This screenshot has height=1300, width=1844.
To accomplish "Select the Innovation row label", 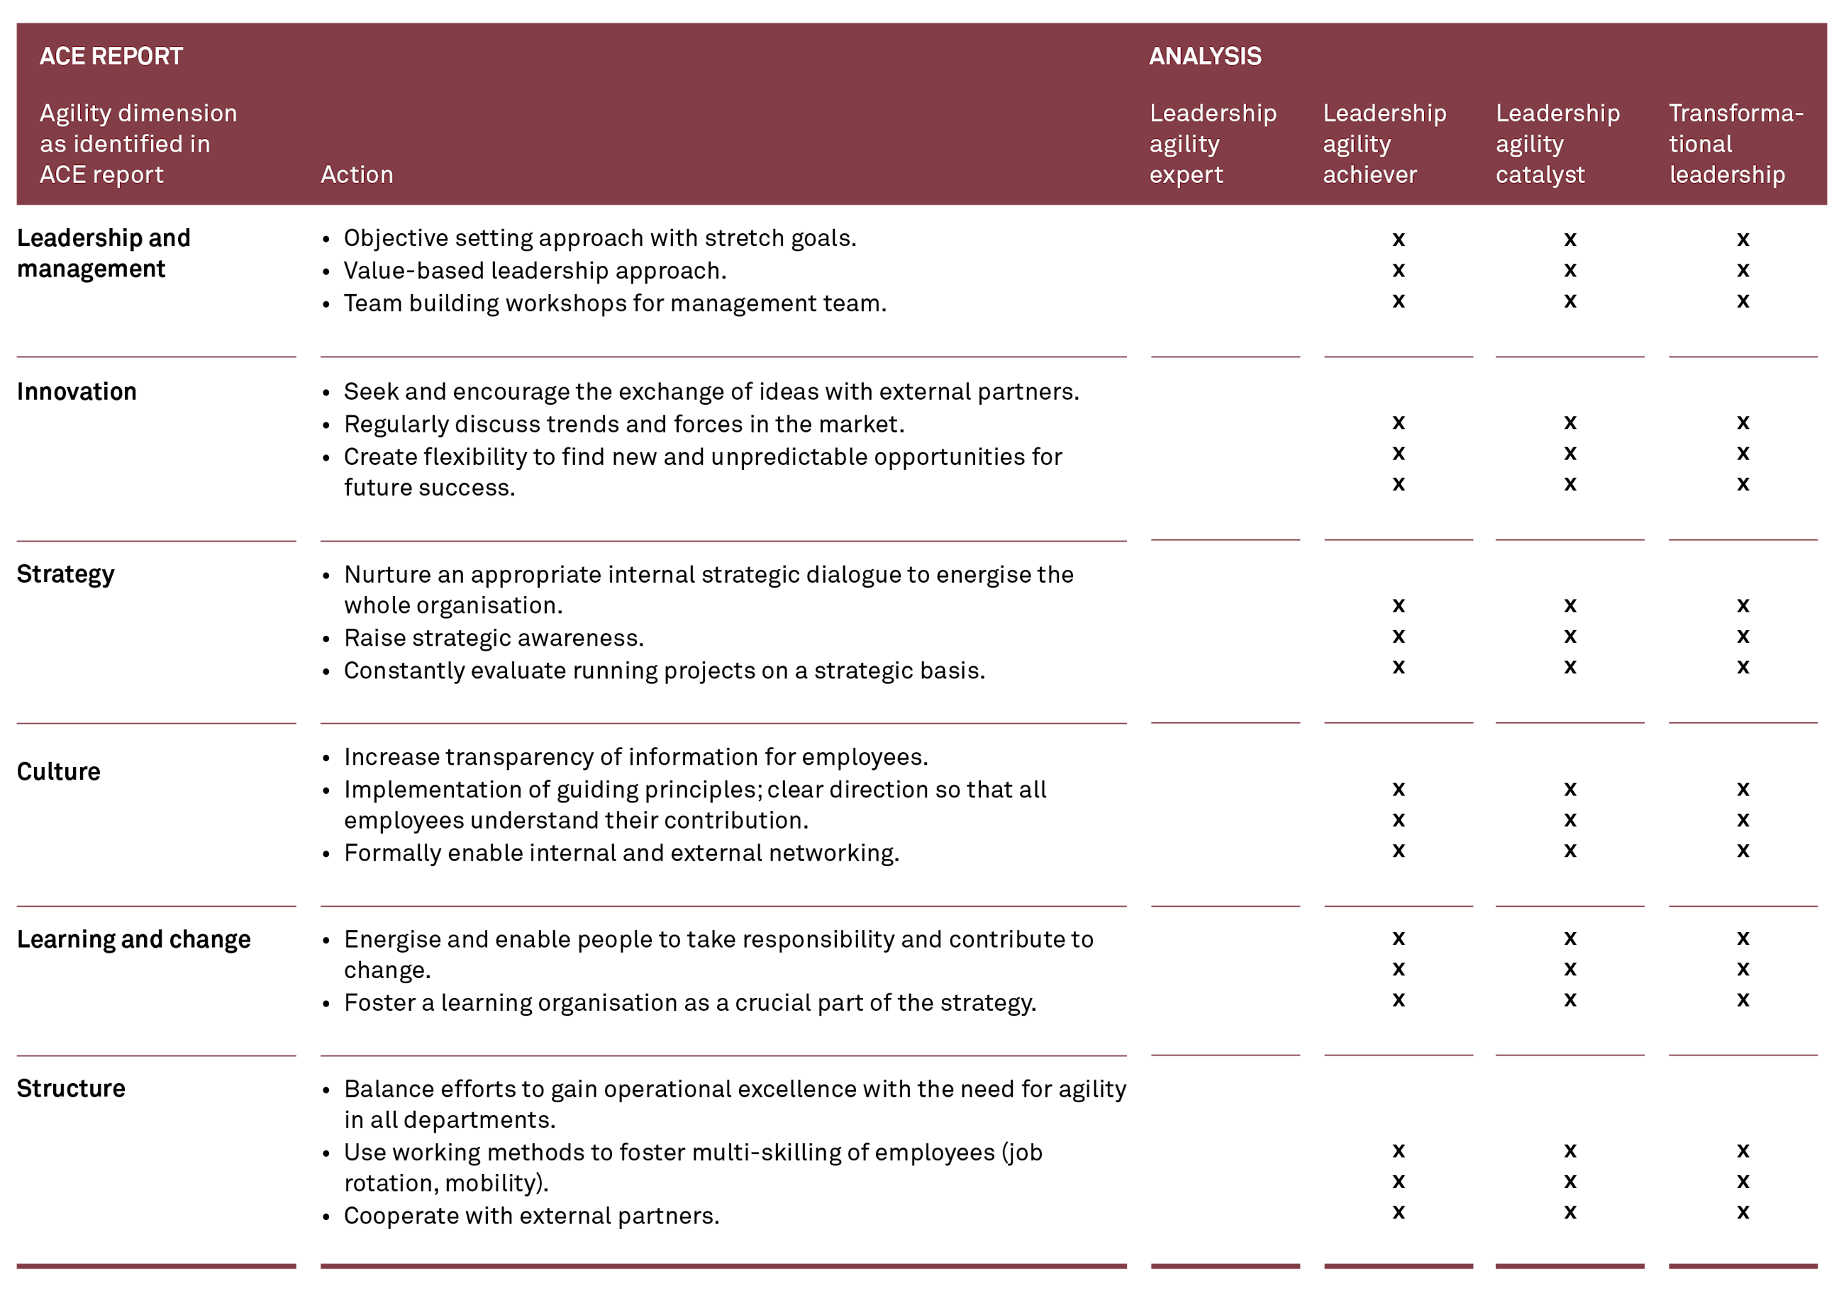I will 77,391.
